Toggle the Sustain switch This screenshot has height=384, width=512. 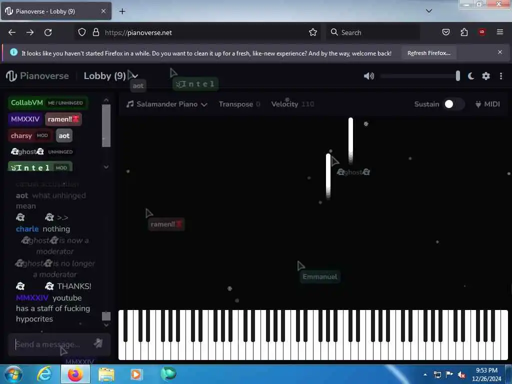tap(454, 104)
